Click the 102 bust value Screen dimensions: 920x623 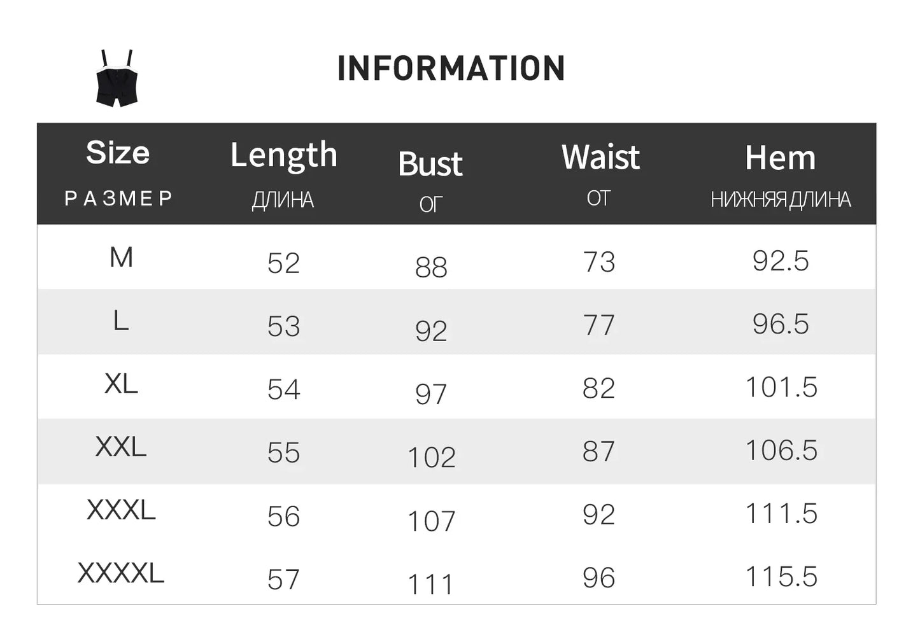[432, 458]
